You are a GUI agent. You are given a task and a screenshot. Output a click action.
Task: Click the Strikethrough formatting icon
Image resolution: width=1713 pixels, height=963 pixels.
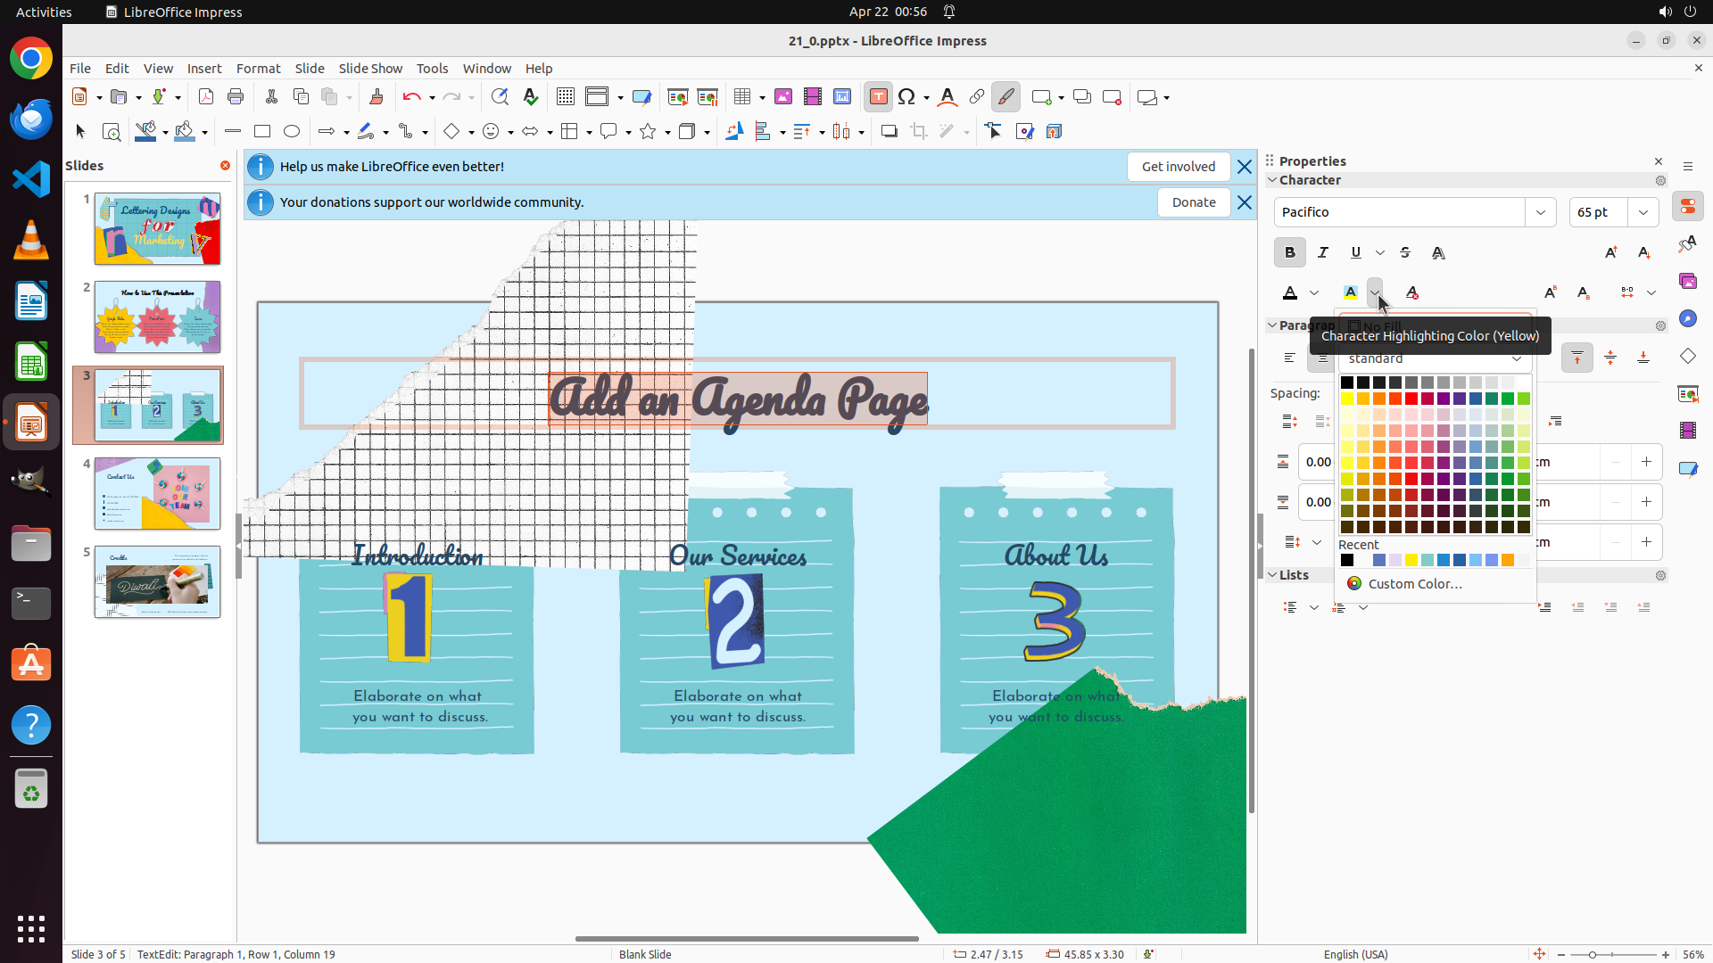coord(1405,252)
